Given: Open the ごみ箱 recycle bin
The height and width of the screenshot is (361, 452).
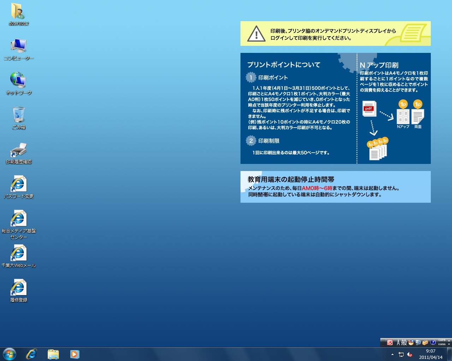Looking at the screenshot, I should 18,116.
